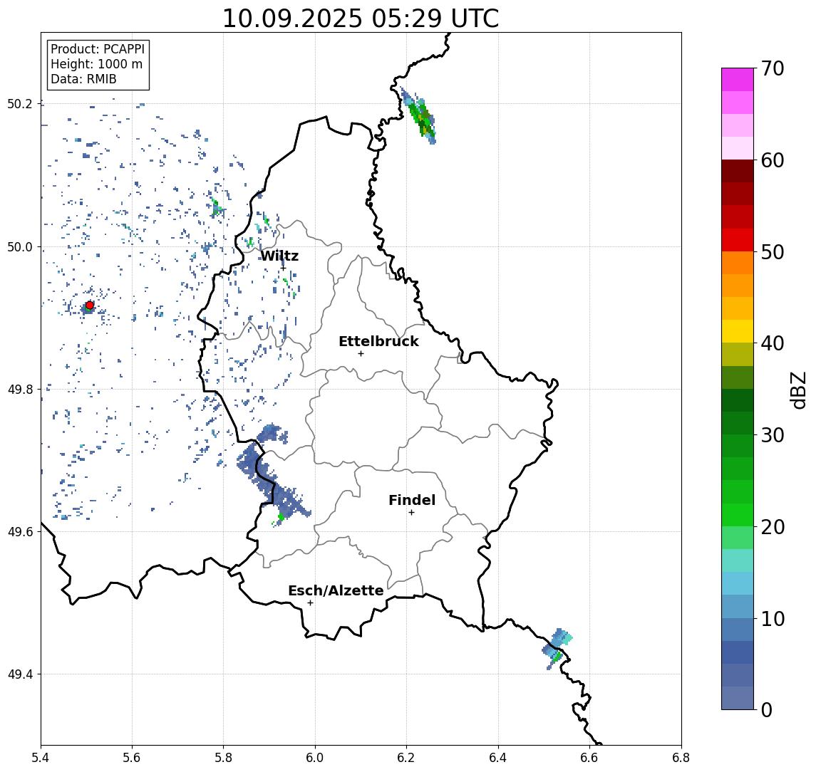The width and height of the screenshot is (816, 772).
Task: Select the Ettelbruck city label
Action: pos(378,341)
